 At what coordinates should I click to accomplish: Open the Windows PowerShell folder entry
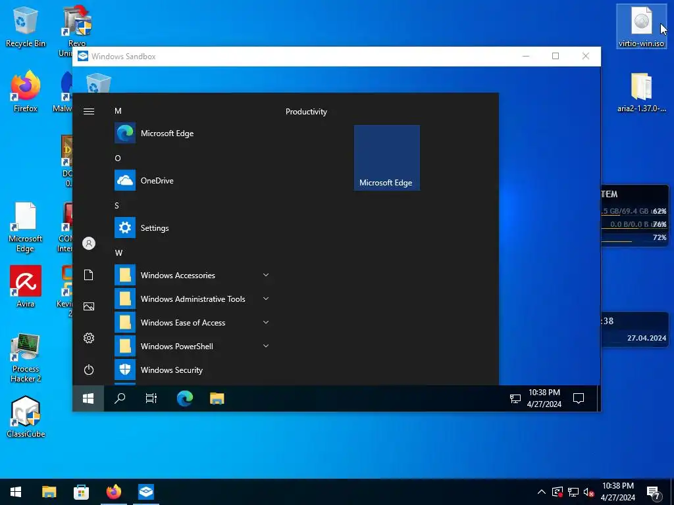(x=193, y=346)
